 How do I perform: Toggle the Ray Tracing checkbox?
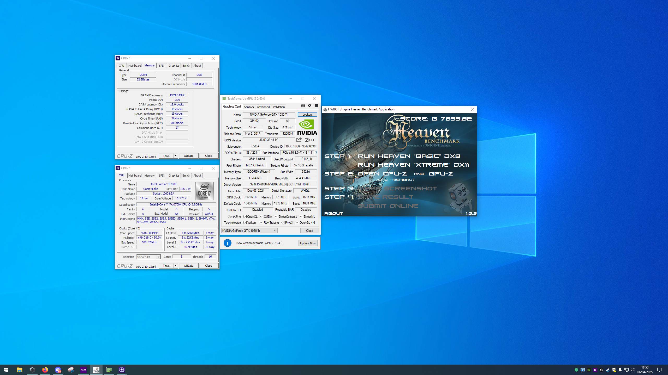point(261,223)
